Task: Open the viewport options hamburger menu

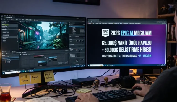Action: [19, 22]
